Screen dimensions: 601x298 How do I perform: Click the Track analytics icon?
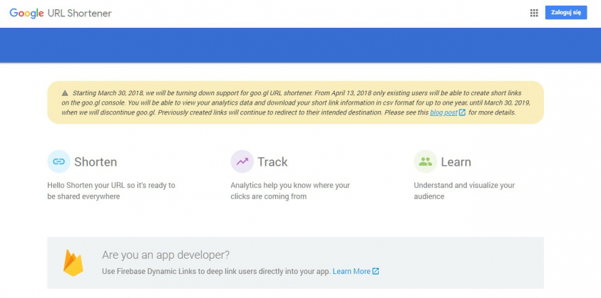[242, 161]
